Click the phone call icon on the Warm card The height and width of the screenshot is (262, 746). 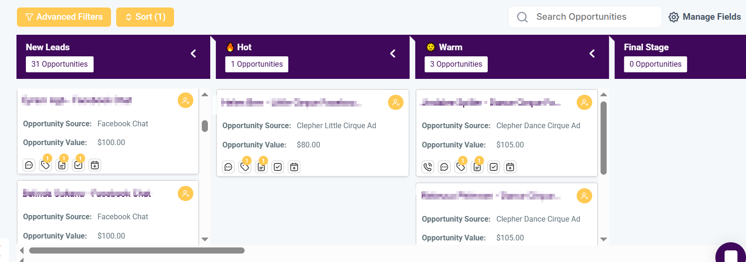click(x=428, y=167)
